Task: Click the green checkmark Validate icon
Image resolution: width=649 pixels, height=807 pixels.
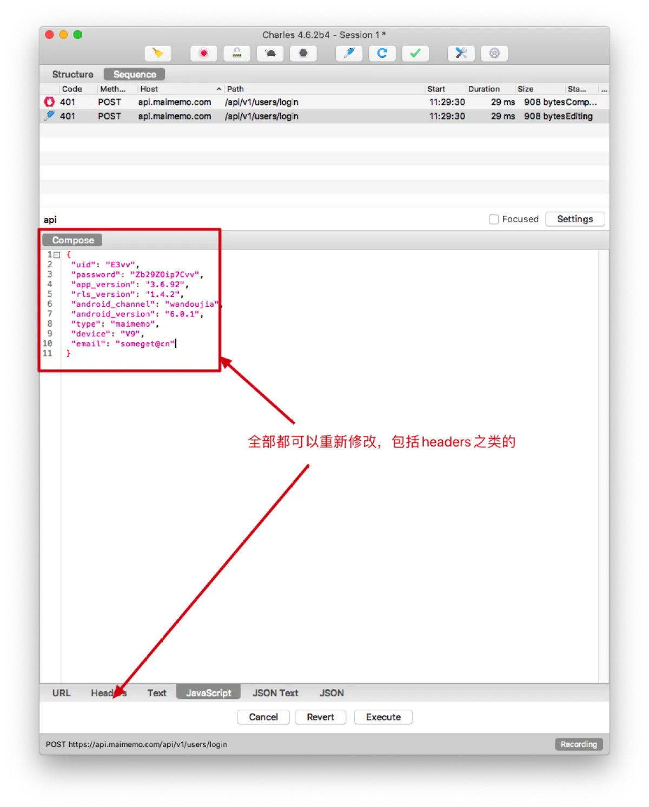Action: click(x=415, y=54)
